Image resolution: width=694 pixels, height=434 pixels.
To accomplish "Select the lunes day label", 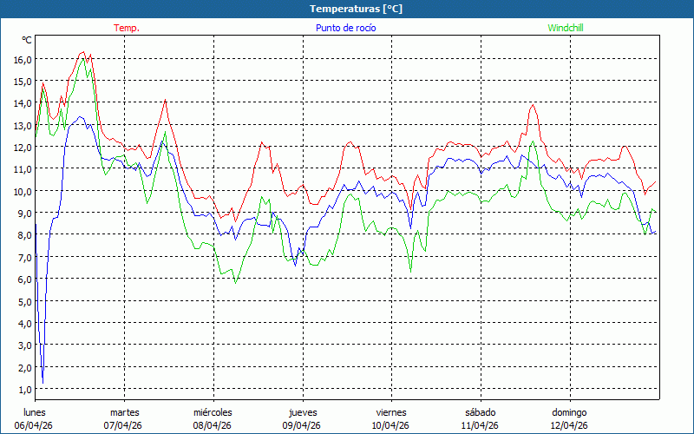I will 35,411.
